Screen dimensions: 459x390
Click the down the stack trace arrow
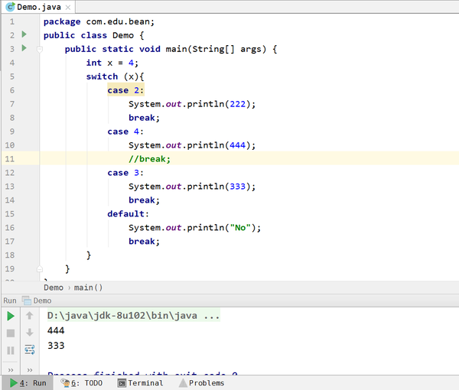click(x=30, y=333)
